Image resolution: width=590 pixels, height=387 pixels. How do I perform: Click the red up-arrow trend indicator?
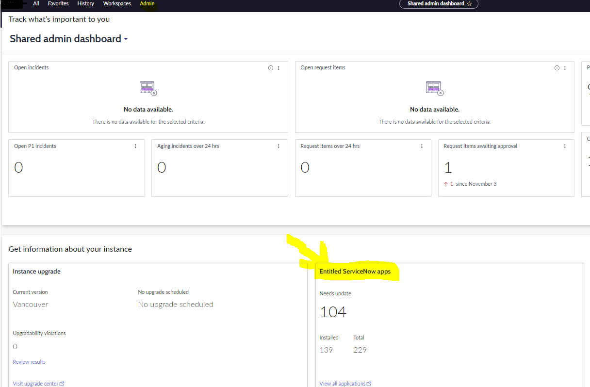[446, 184]
